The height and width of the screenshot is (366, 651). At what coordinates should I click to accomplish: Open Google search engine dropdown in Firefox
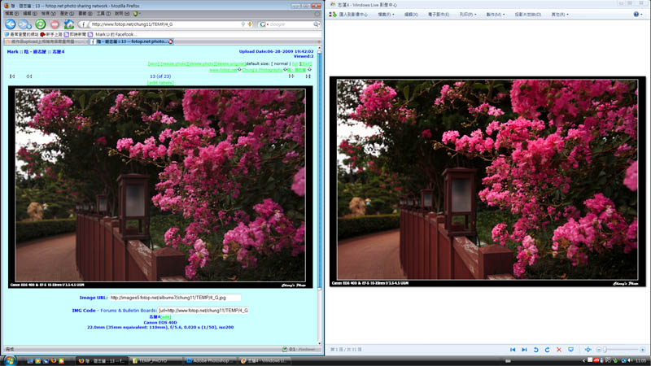(264, 24)
